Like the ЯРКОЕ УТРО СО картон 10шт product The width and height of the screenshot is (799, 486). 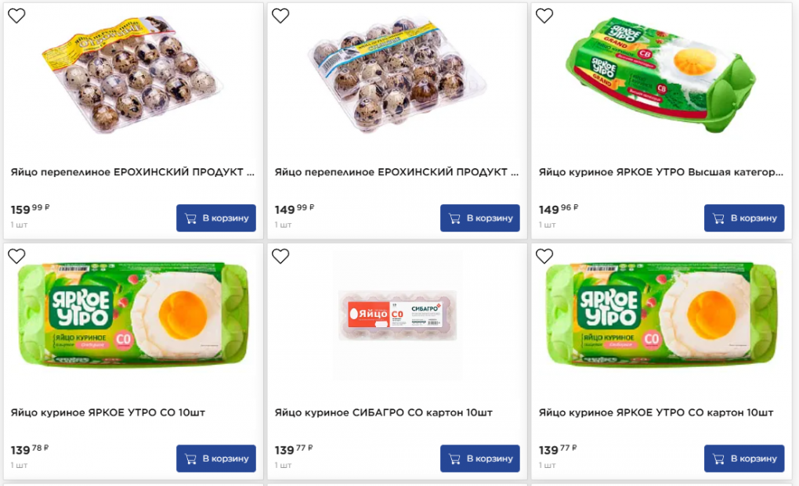coord(544,256)
